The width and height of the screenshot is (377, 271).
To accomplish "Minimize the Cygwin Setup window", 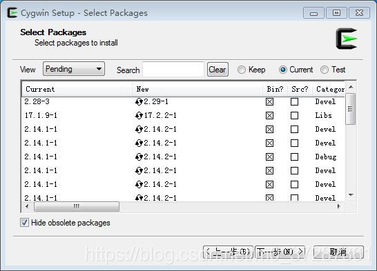I will (313, 13).
